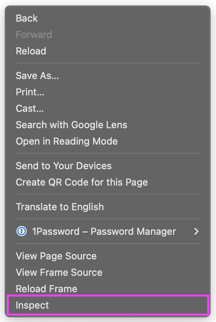The image size is (216, 322).
Task: Choose Search with Google Lens
Action: coord(72,125)
